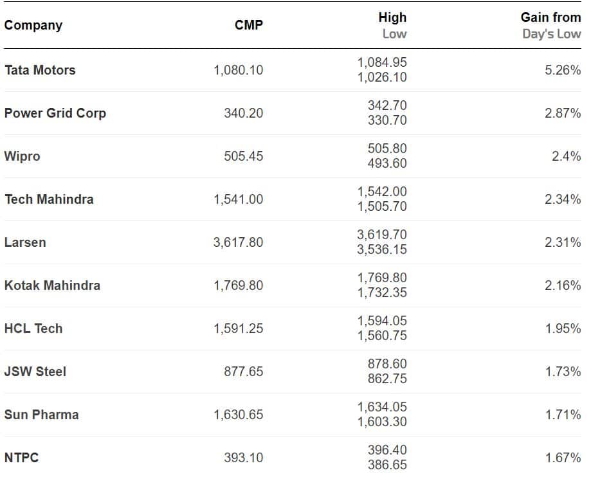This screenshot has height=477, width=600.
Task: Select Kotak Mahindra's 2.16% gain value
Action: 563,285
